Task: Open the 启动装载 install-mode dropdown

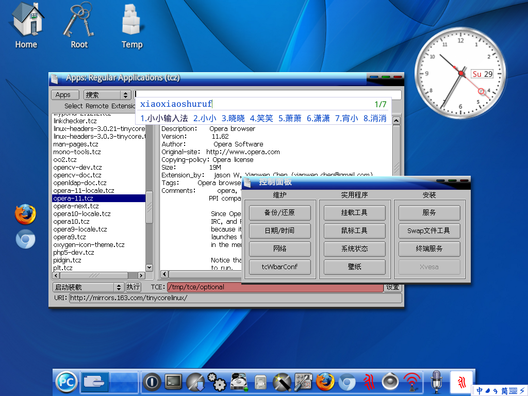Action: [88, 287]
